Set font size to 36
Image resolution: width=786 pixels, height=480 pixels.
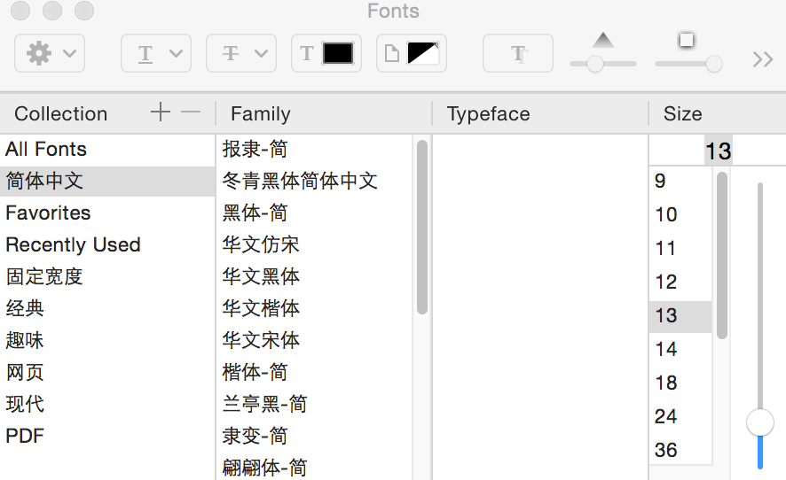tap(680, 450)
